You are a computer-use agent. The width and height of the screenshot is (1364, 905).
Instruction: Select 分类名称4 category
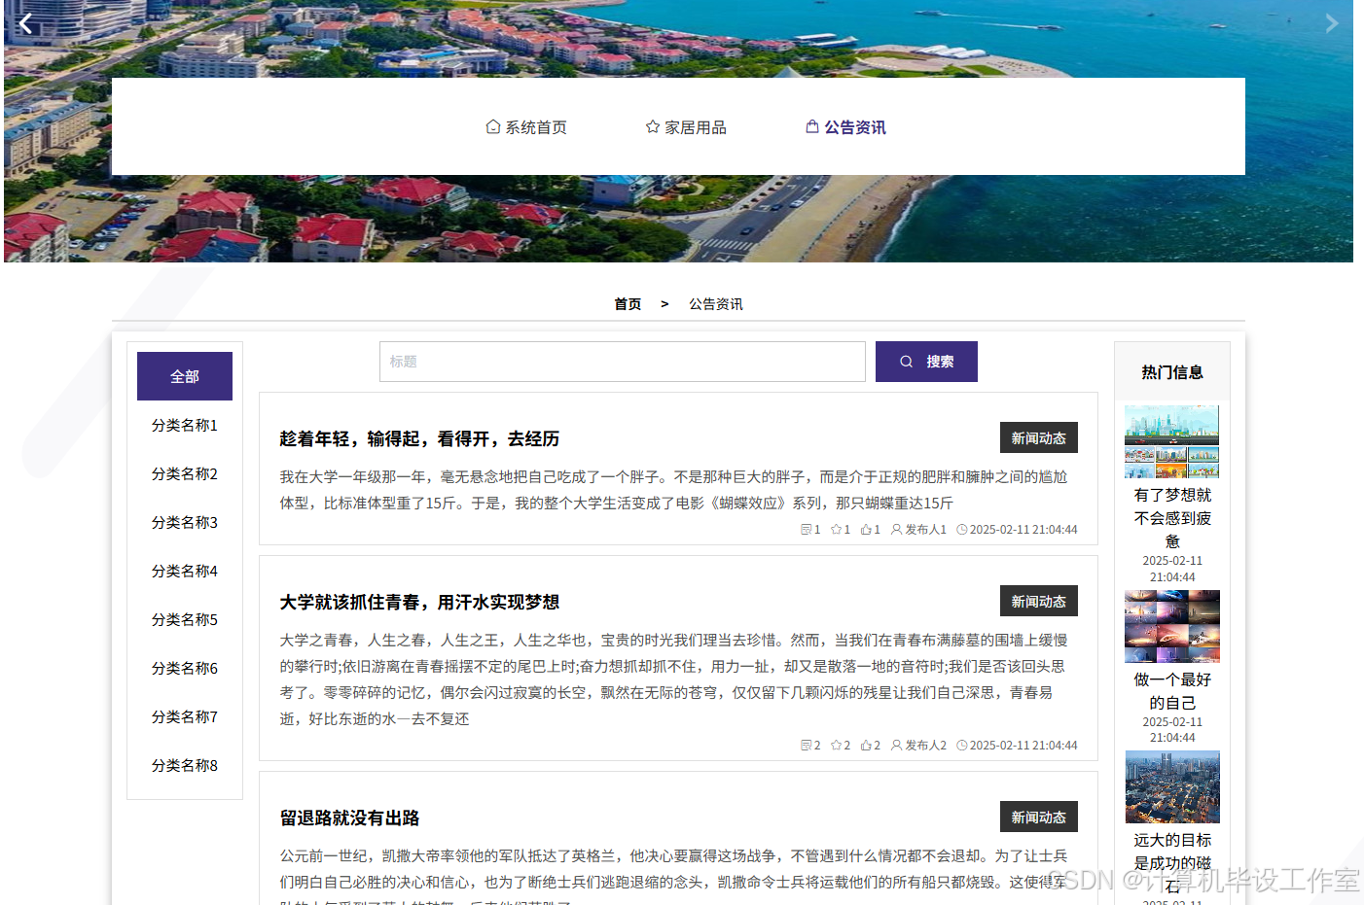[x=185, y=571]
